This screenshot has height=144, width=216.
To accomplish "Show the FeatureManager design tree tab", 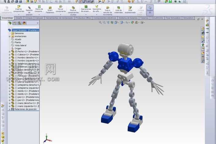I will pos(10,23).
